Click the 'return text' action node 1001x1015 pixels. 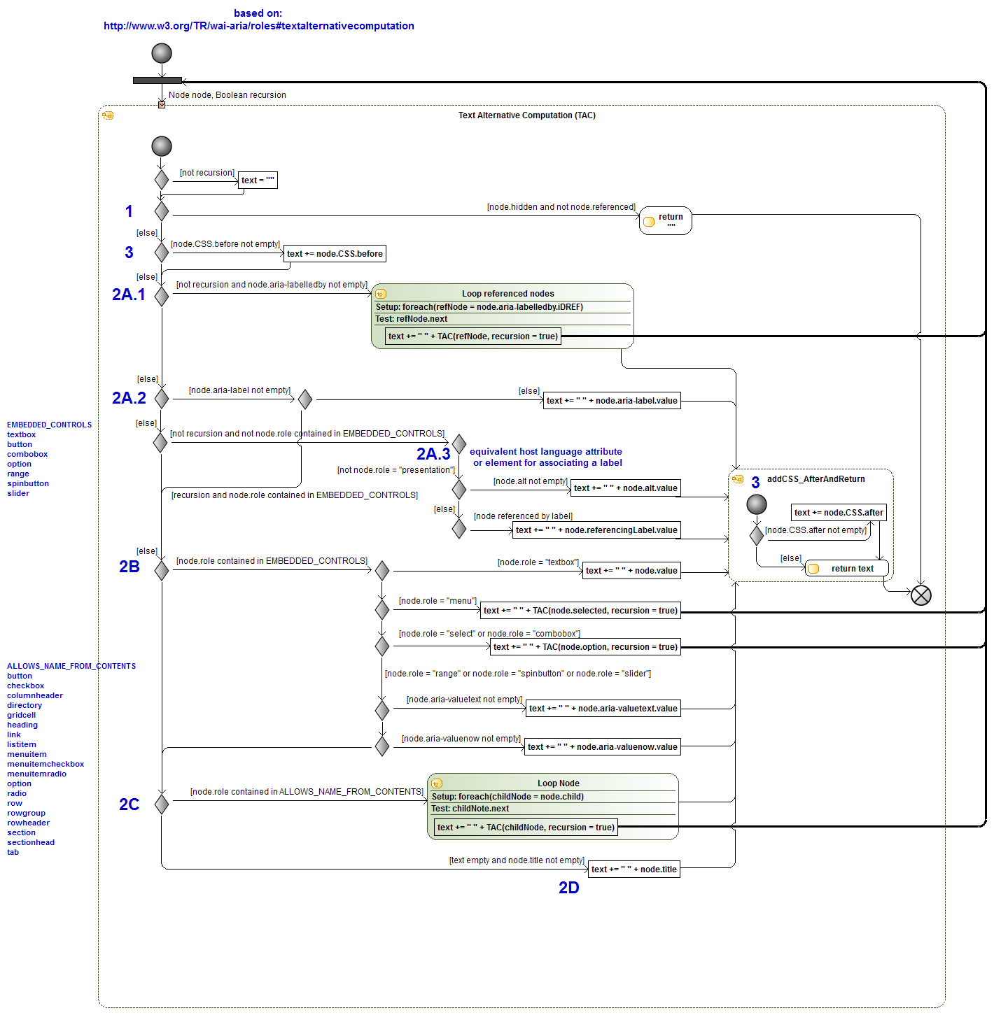(x=847, y=569)
